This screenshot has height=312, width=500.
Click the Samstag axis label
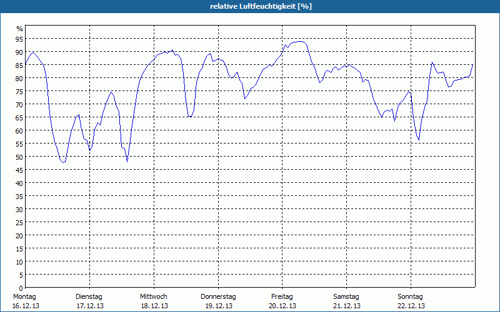click(346, 296)
